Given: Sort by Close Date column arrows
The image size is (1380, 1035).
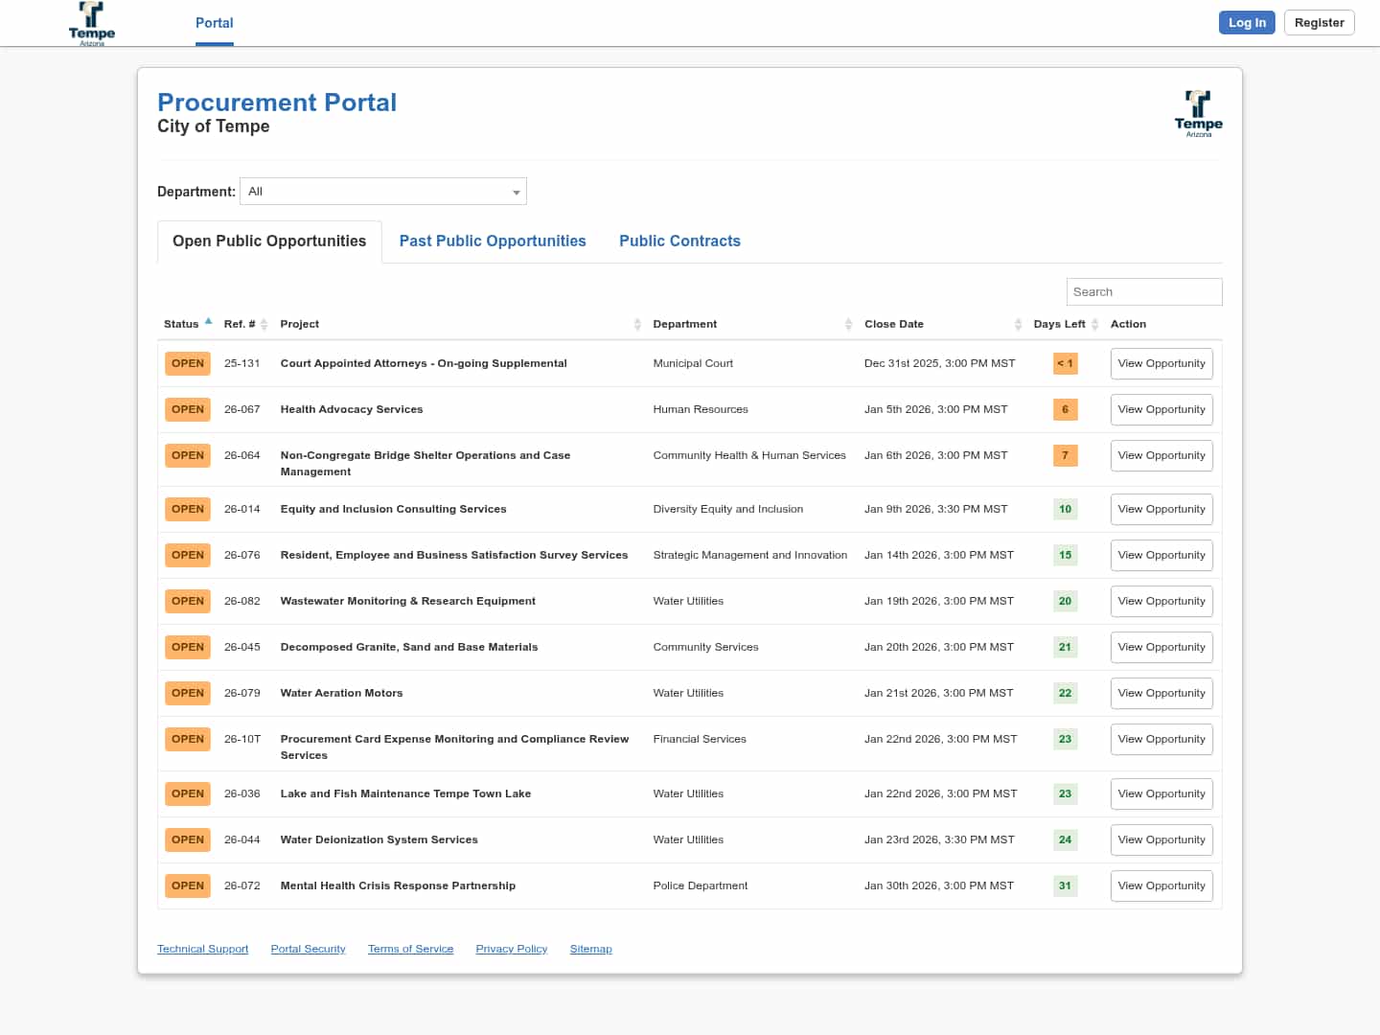Looking at the screenshot, I should 1018,325.
